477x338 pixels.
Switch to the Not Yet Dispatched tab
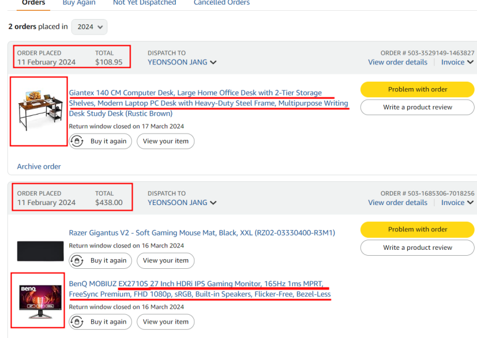tap(144, 3)
